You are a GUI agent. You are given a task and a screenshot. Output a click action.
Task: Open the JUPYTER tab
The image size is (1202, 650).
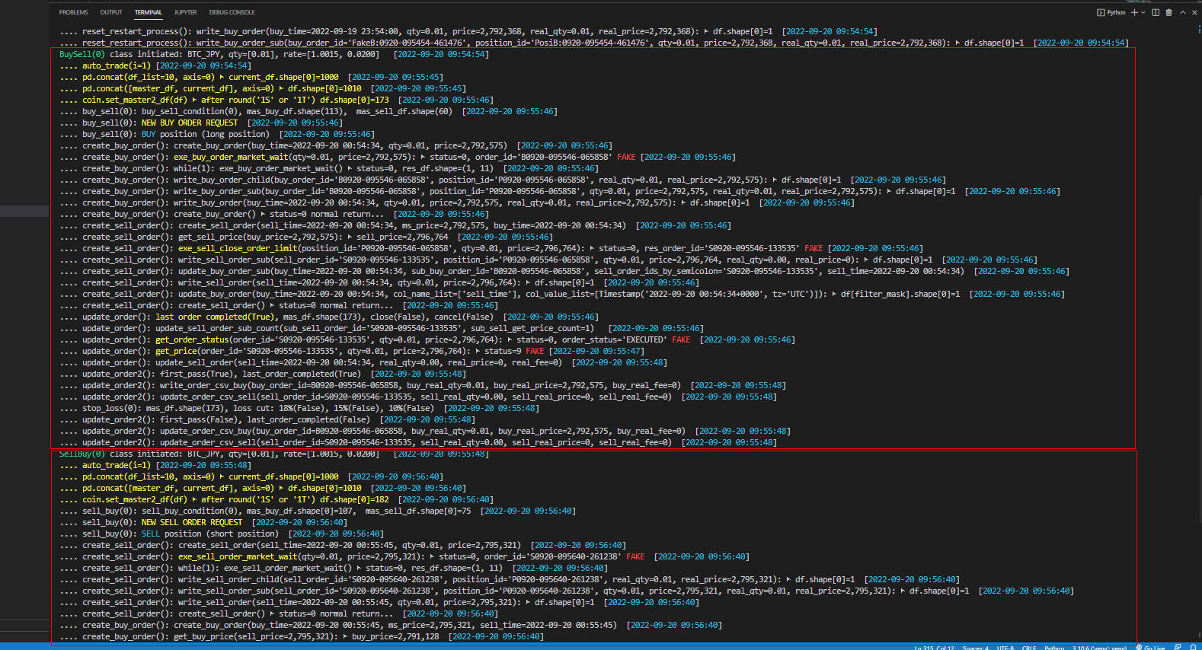click(185, 12)
